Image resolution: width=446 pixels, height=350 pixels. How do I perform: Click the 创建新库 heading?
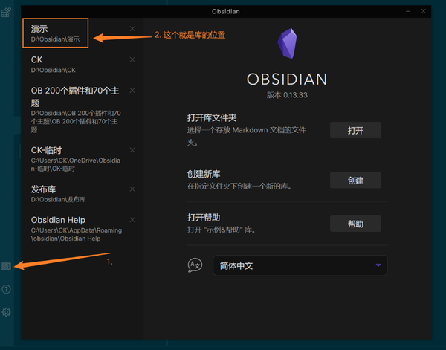point(204,174)
